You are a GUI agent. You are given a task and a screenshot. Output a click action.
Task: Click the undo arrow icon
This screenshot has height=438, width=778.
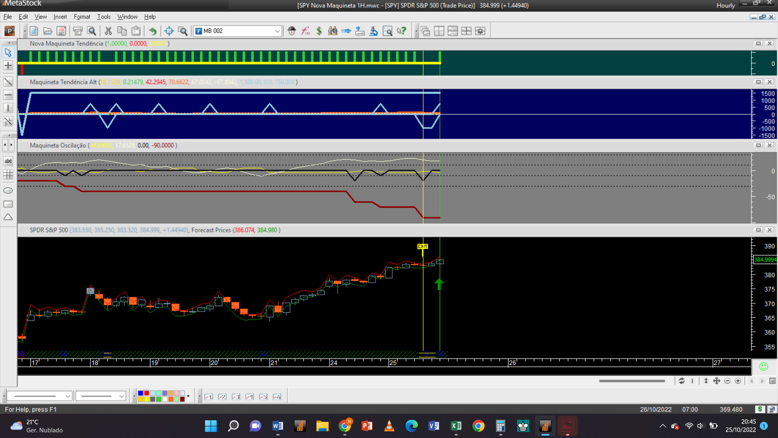pos(152,31)
